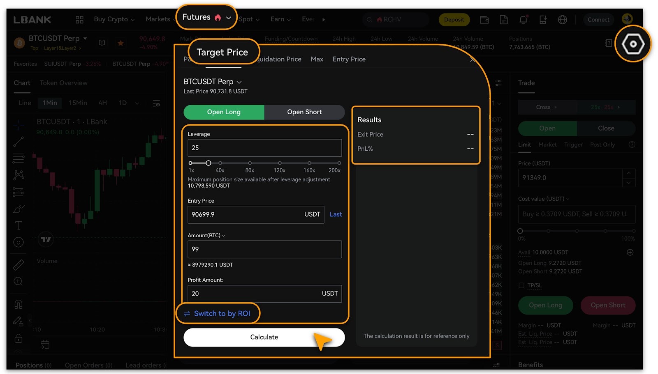Expand the Spot menu
The width and height of the screenshot is (658, 374).
tap(249, 19)
